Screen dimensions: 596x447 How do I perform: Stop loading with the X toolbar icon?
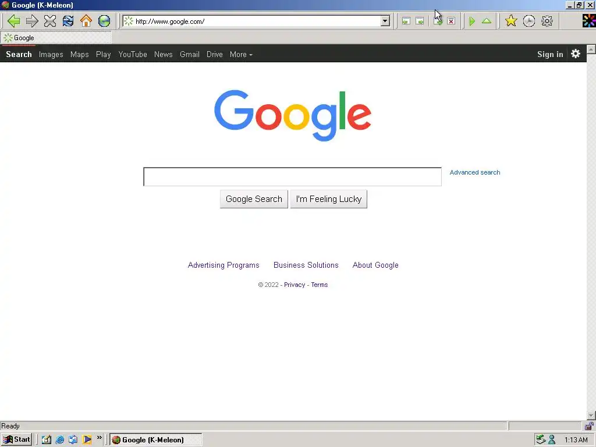(50, 21)
